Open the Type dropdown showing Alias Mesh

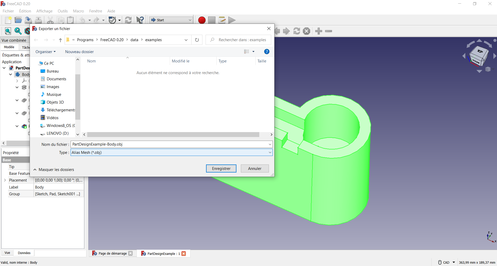point(270,152)
